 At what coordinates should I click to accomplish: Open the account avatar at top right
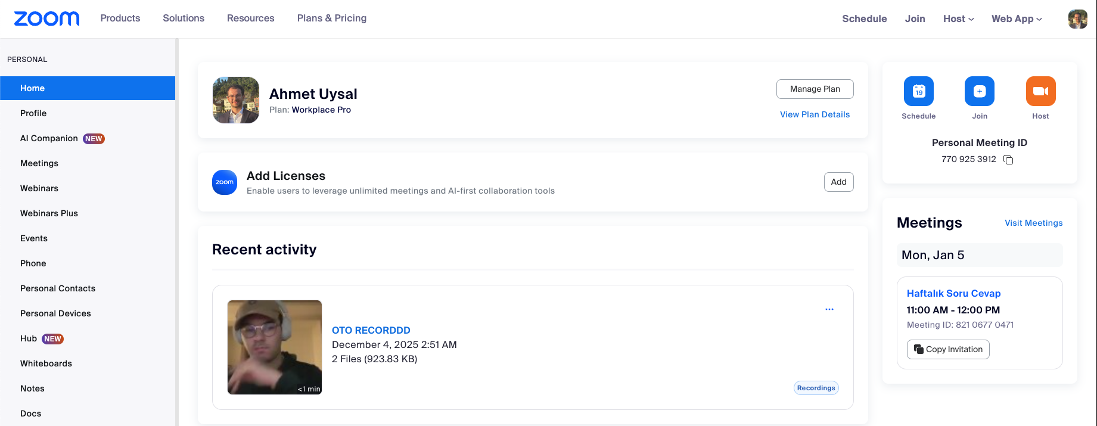[1077, 19]
